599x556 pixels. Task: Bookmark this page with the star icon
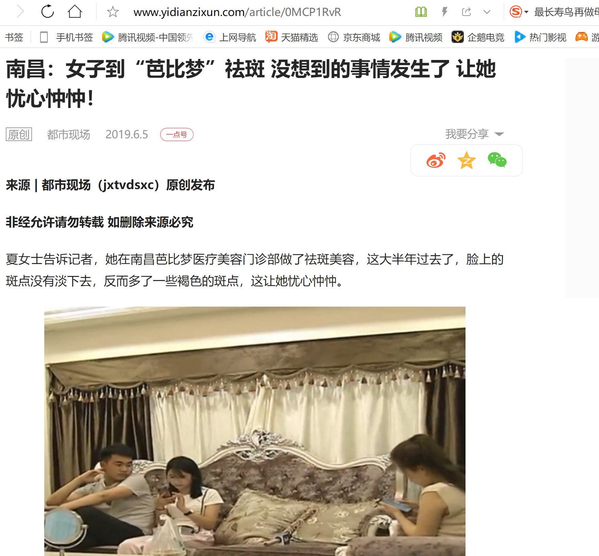113,12
